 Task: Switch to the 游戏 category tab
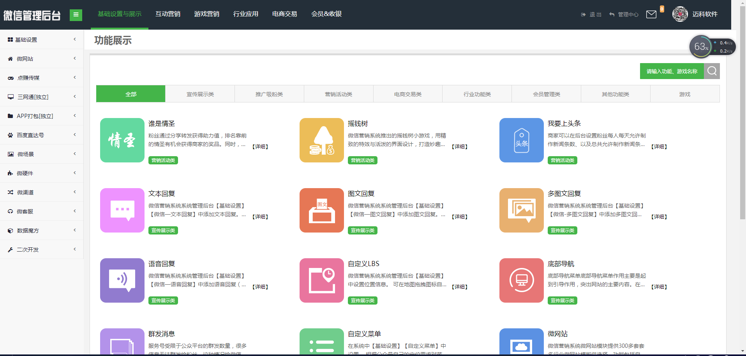click(x=685, y=94)
